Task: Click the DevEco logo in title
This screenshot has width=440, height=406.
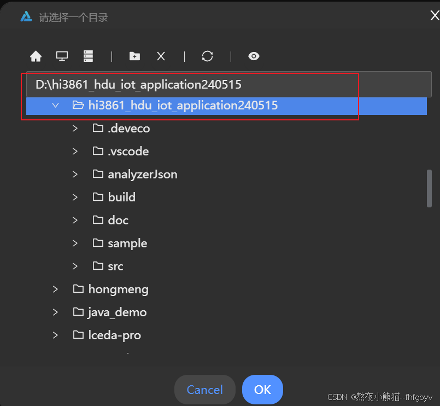Action: pyautogui.click(x=26, y=16)
